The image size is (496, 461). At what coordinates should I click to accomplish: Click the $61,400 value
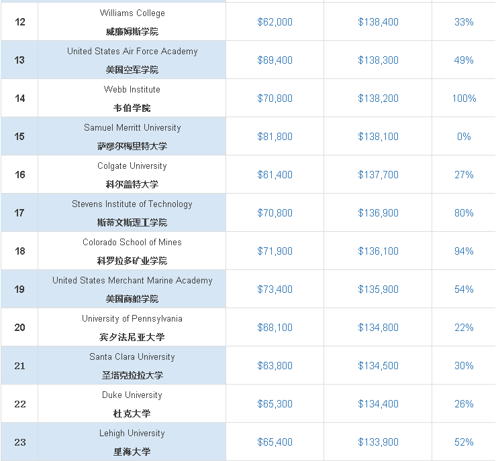(275, 175)
